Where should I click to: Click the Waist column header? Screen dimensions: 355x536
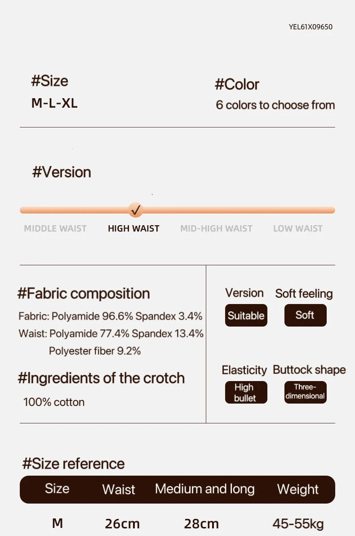pos(119,489)
